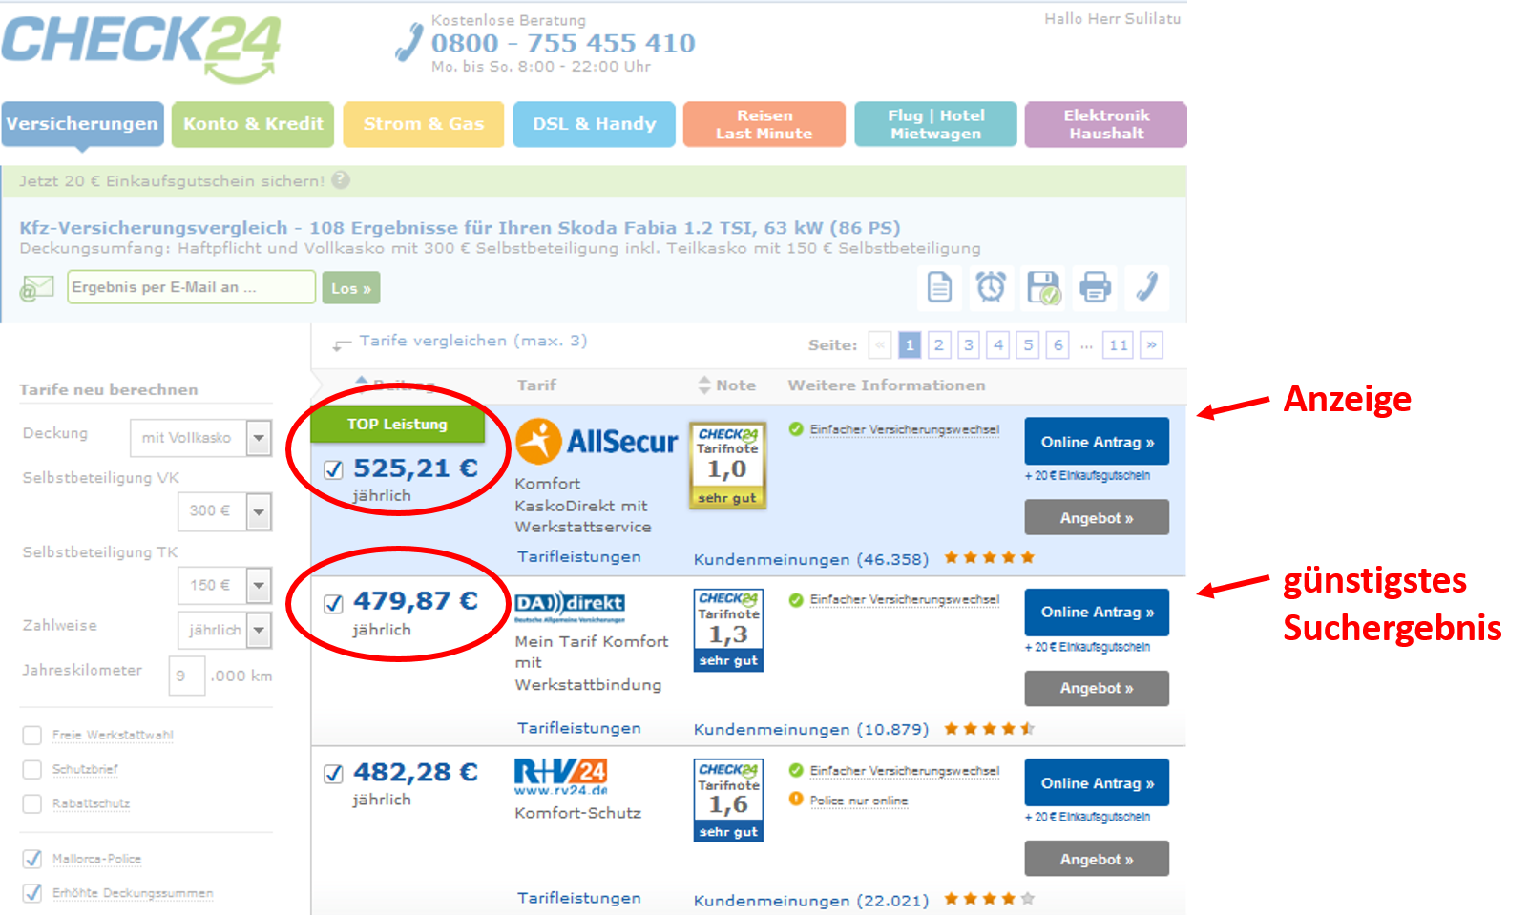
Task: Click the CHECK24 logo
Action: 141,48
